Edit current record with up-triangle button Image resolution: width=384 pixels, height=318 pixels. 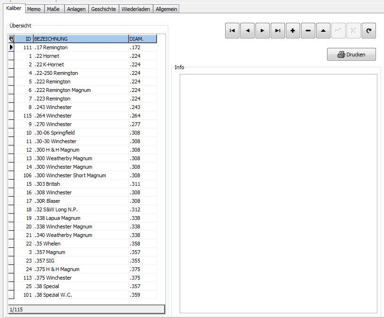(x=323, y=31)
